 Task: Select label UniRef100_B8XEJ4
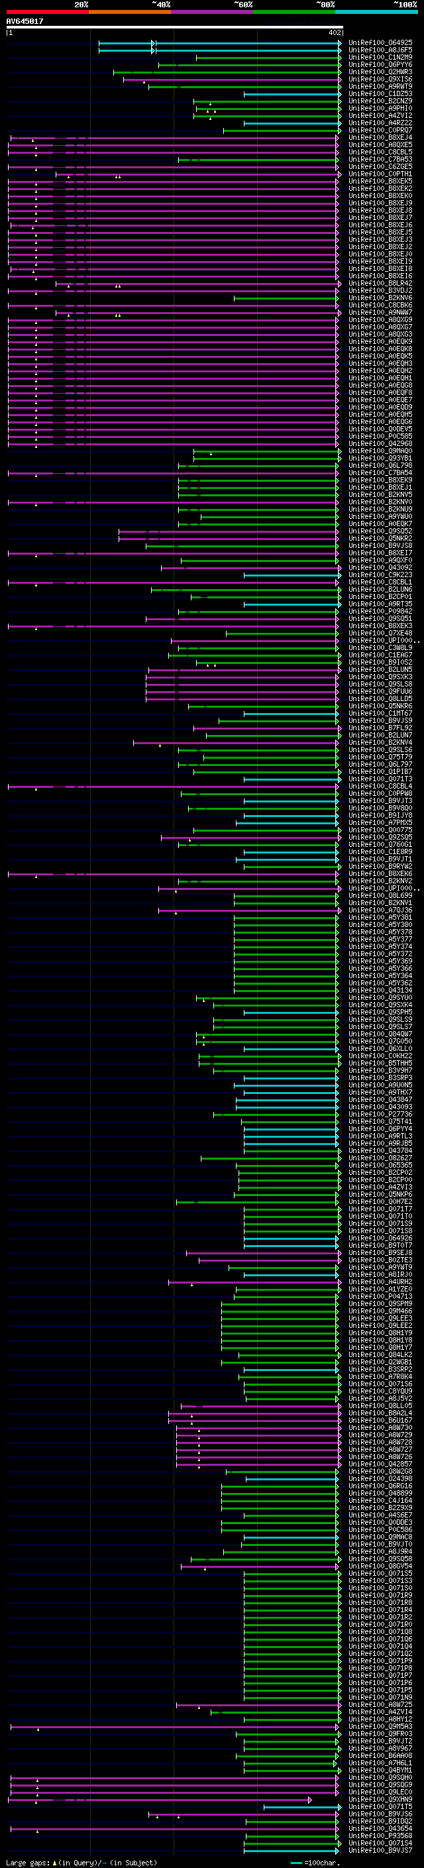click(380, 138)
